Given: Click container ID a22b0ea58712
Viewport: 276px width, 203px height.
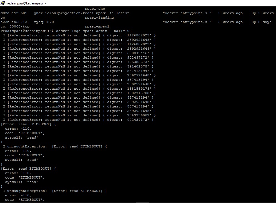Looking at the screenshot, I should 14,22.
